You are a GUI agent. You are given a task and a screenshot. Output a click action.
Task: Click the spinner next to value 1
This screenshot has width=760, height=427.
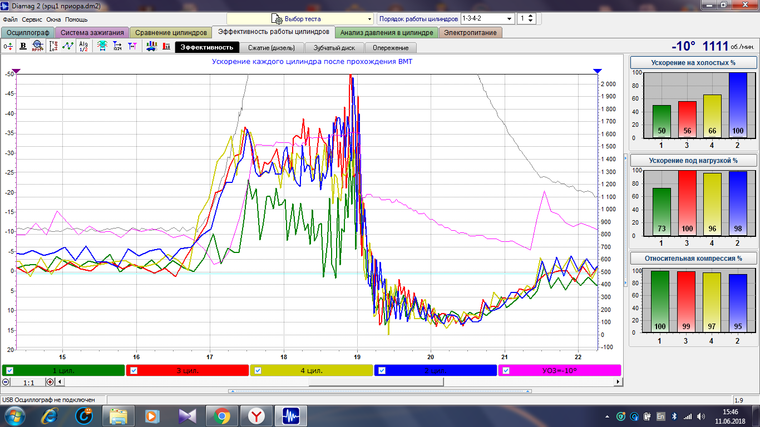pos(531,18)
